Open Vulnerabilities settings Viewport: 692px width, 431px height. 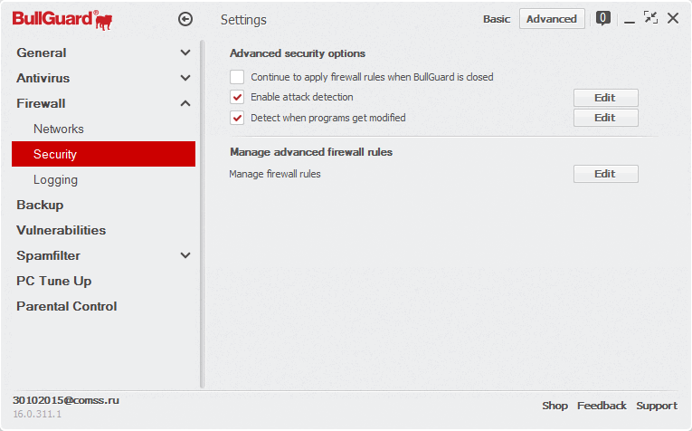[x=62, y=230]
